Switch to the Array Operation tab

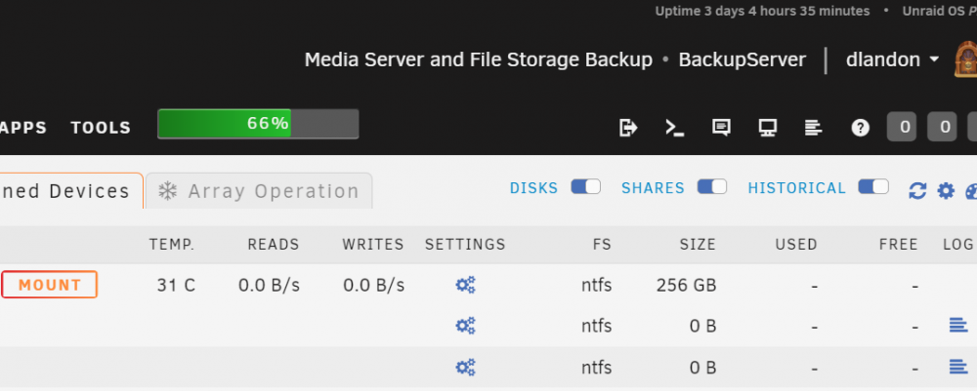coord(259,191)
